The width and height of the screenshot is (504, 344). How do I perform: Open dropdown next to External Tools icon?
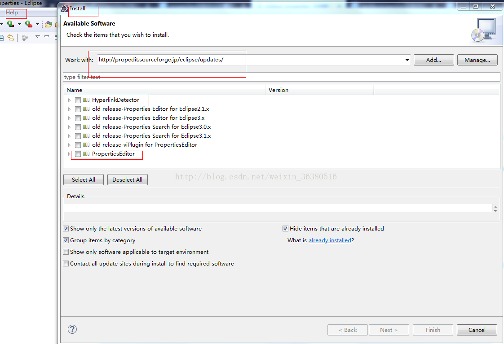click(x=37, y=24)
